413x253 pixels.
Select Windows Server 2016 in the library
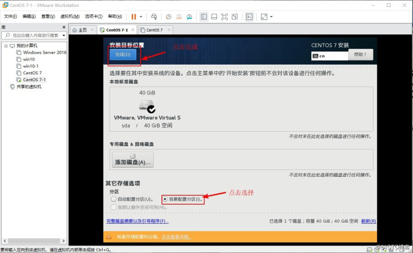tap(45, 52)
